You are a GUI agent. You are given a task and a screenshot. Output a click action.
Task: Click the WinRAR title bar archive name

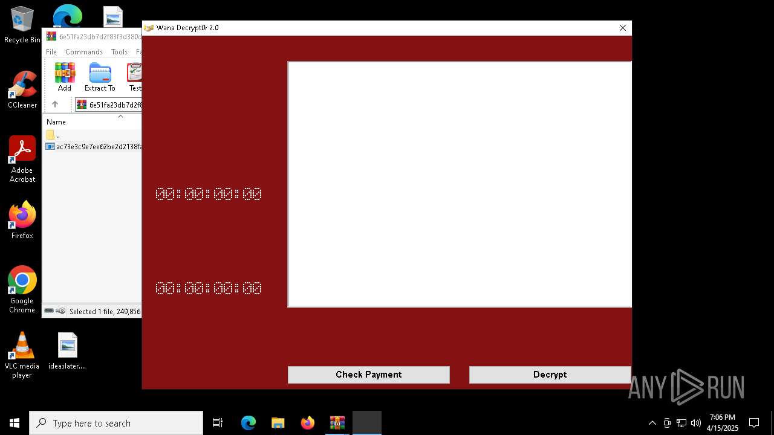click(x=100, y=37)
